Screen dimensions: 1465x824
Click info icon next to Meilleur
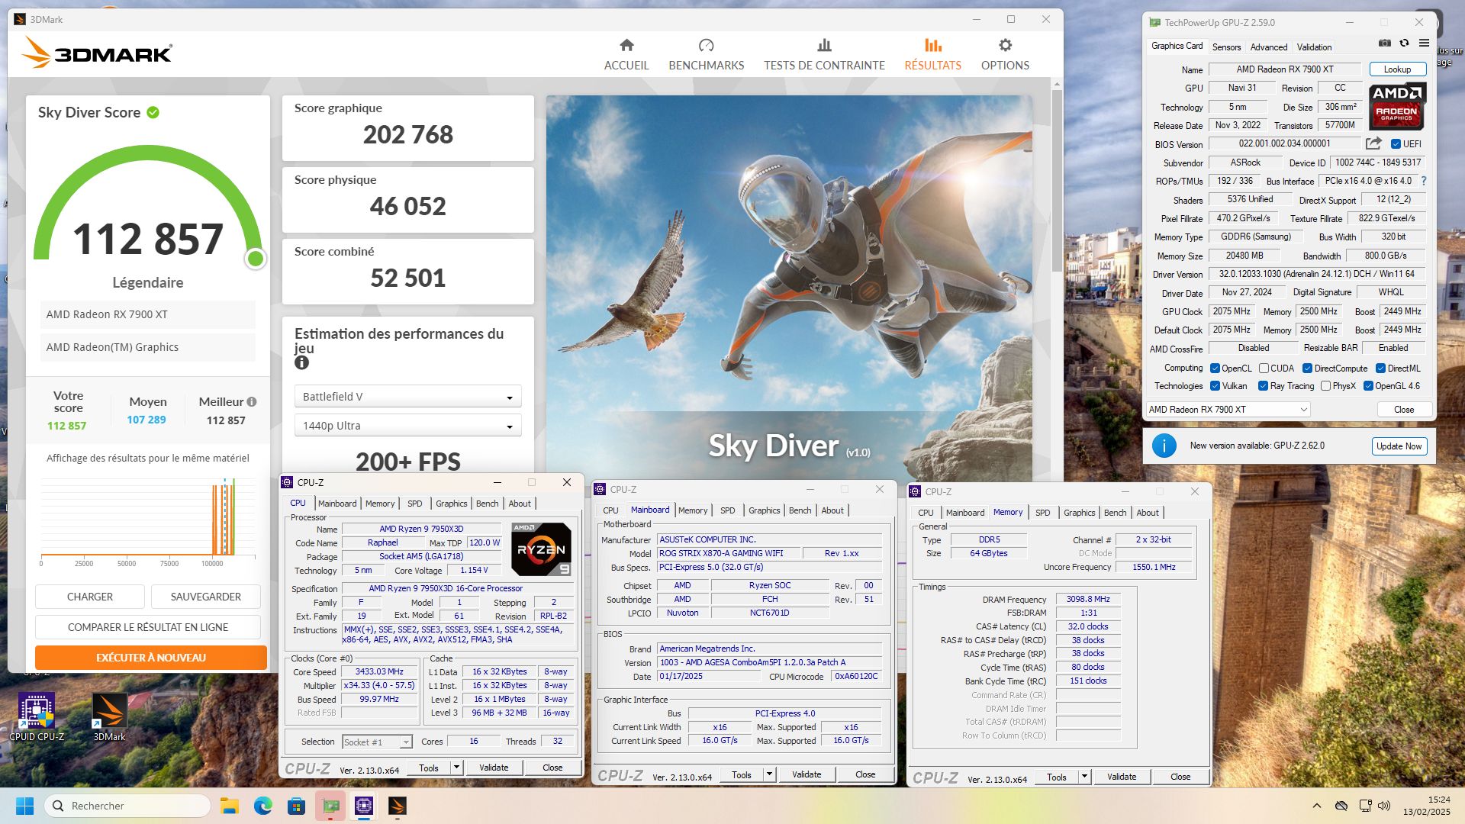pos(252,401)
